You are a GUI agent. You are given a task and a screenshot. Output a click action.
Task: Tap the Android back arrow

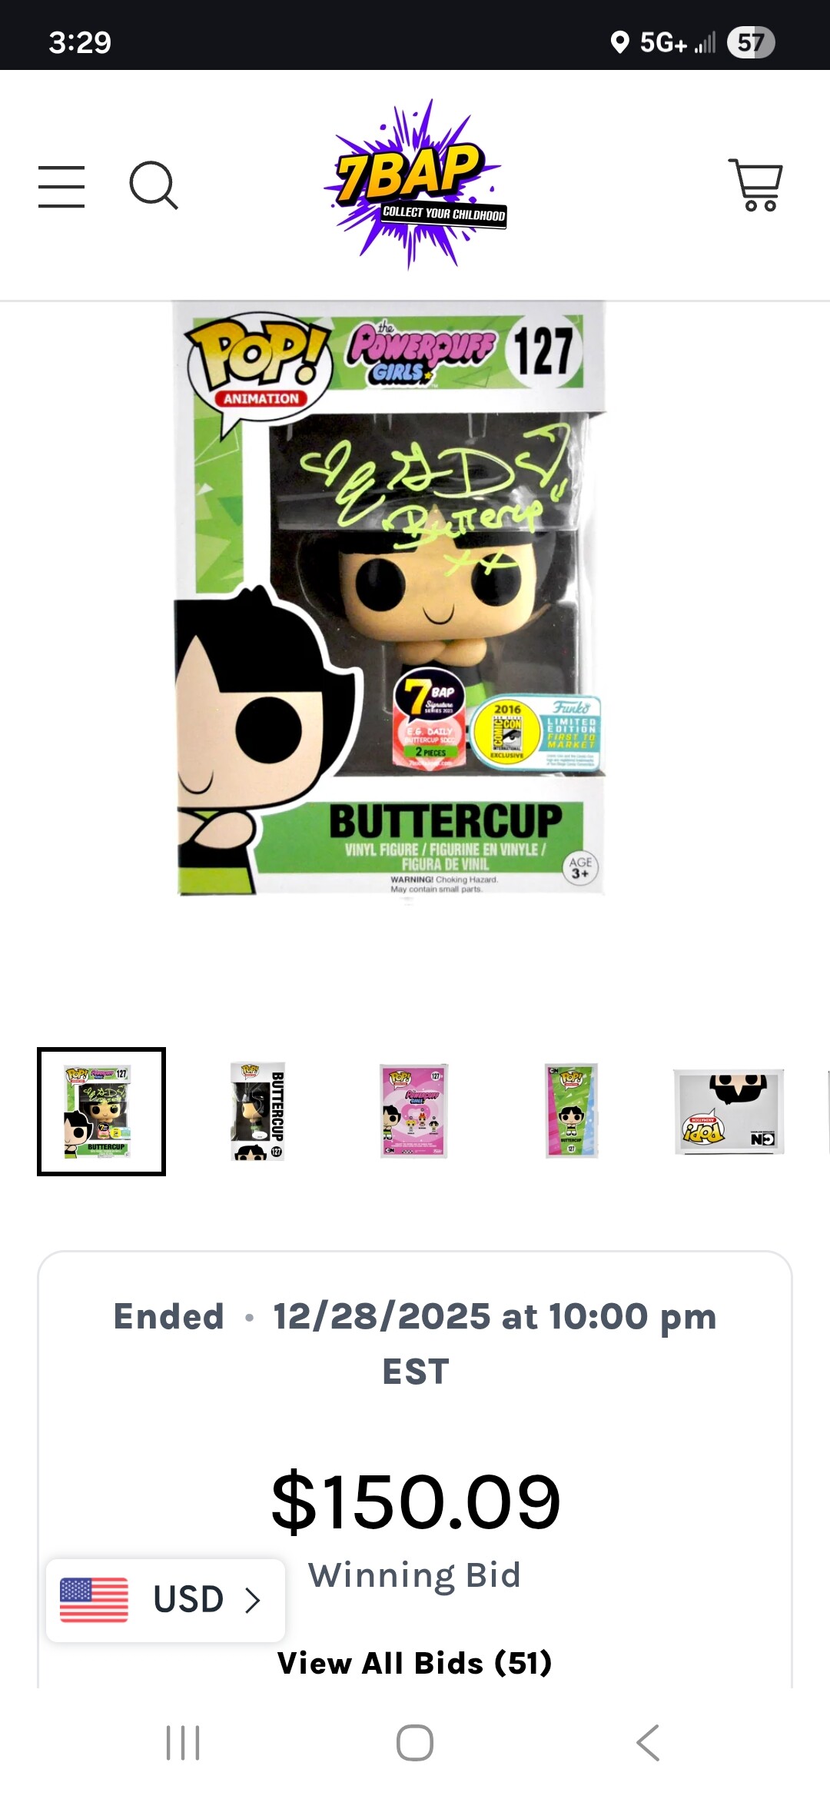click(648, 1742)
